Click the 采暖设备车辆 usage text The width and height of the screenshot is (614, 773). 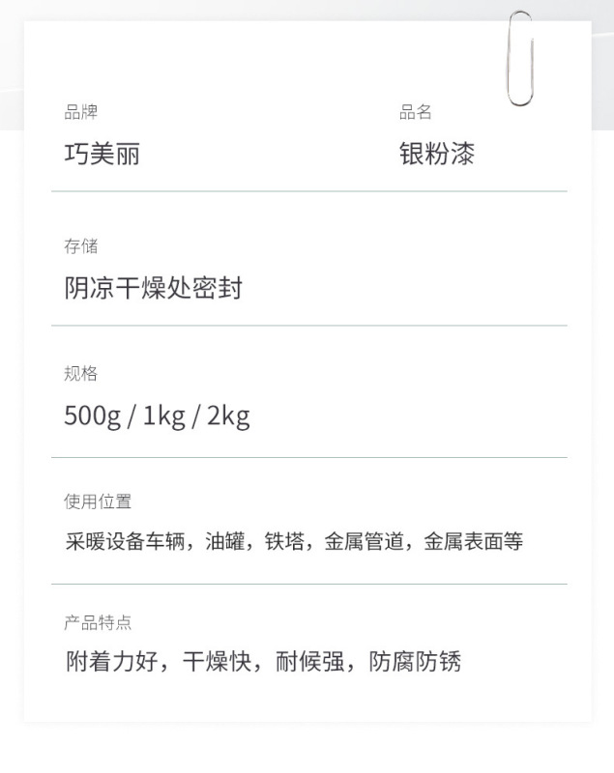tap(121, 541)
